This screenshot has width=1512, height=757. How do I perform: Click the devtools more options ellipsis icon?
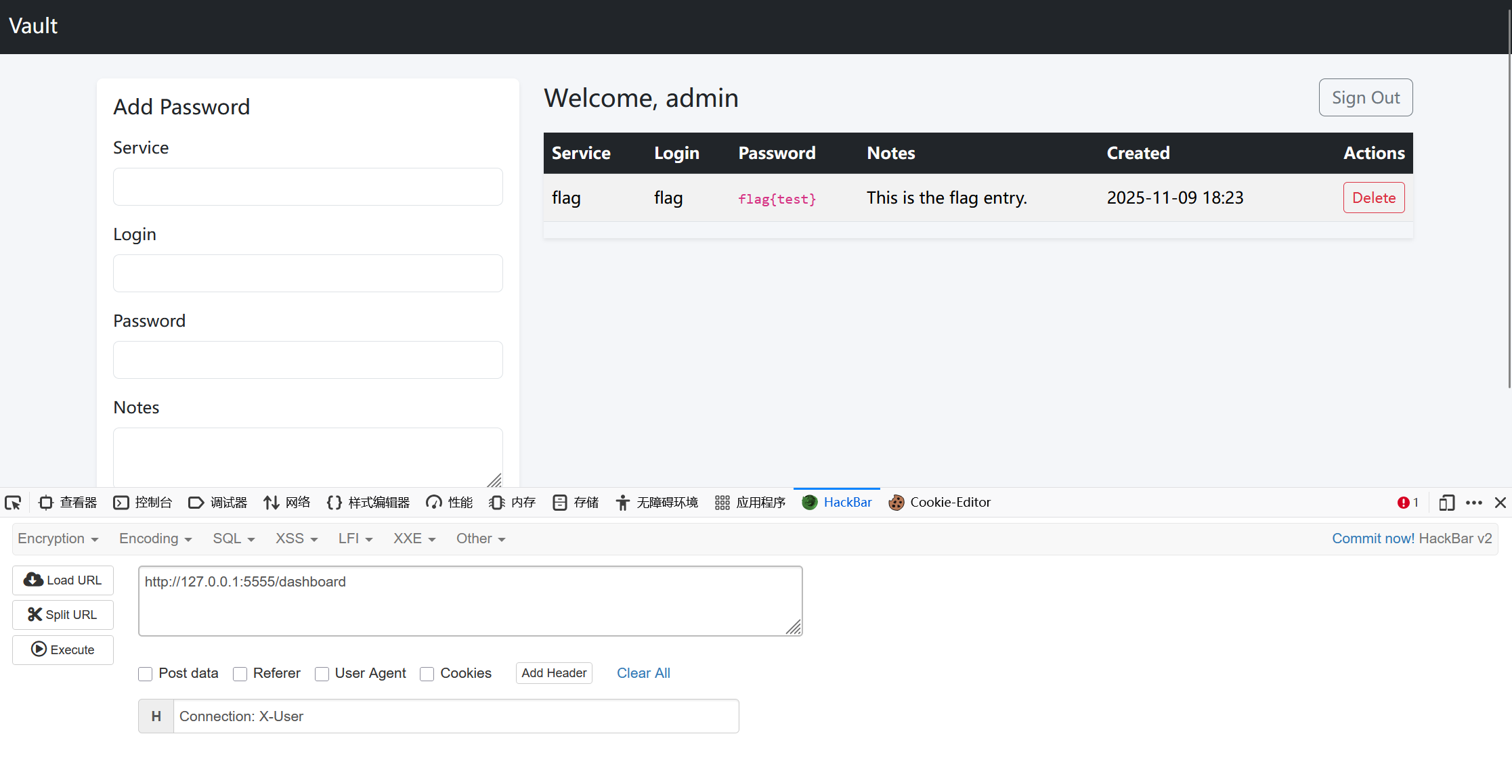click(1474, 503)
